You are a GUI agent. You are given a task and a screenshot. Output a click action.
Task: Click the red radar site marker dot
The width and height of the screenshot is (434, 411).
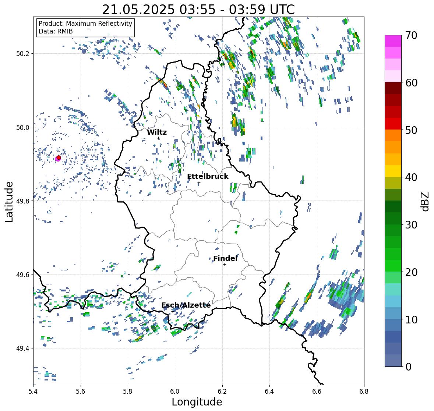[x=59, y=157]
